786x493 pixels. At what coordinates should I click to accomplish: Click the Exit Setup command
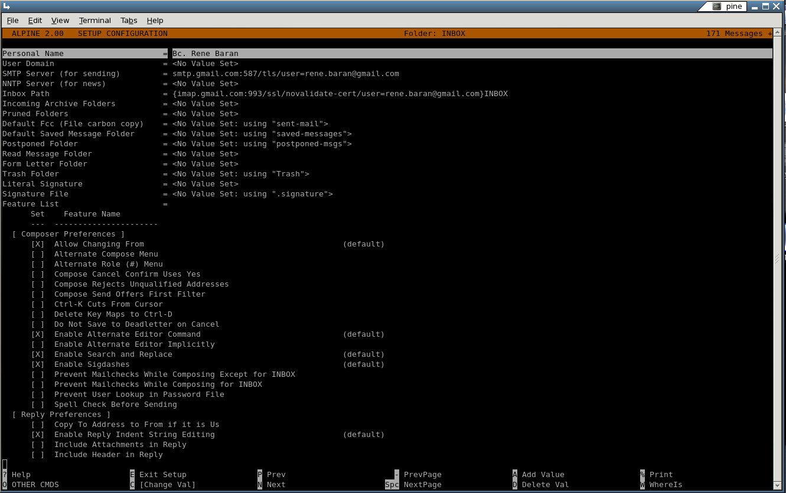162,475
